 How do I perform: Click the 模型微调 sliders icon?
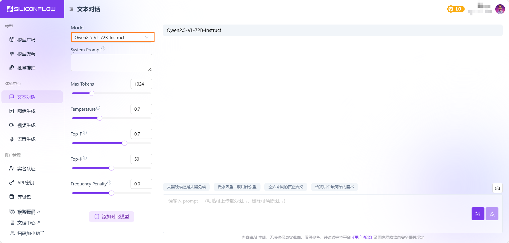12,54
